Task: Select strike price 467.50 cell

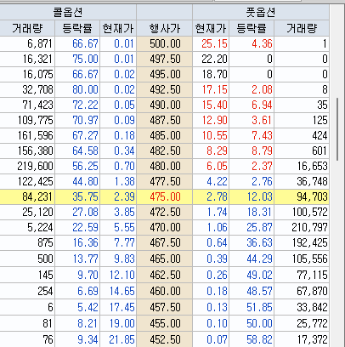Action: 165,243
